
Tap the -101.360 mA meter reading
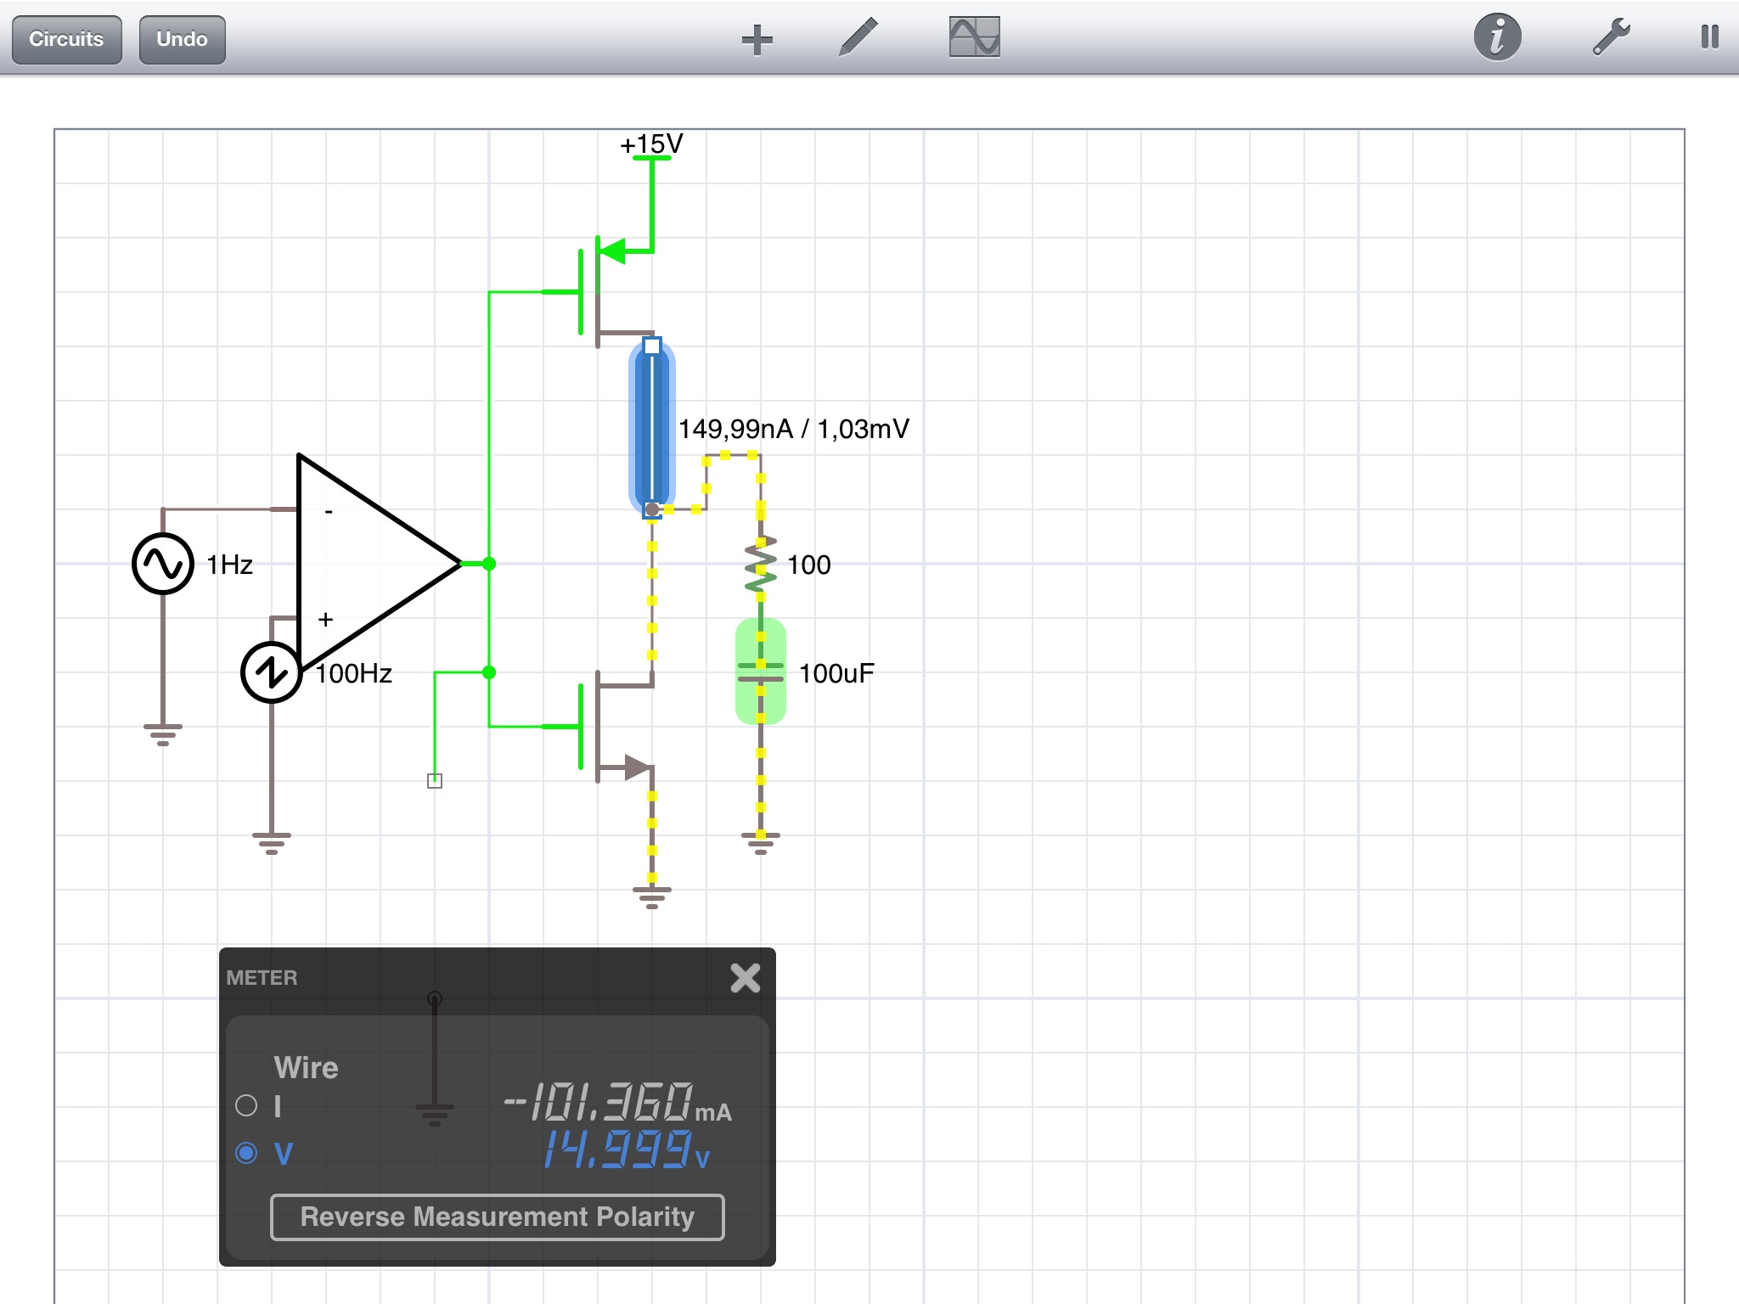617,1102
